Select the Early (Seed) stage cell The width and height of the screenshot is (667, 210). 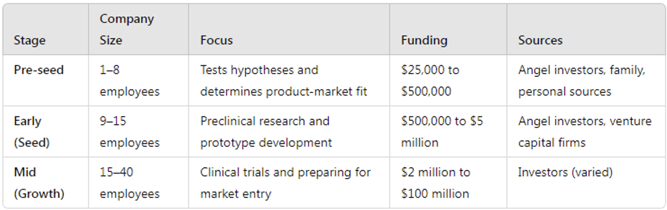[x=32, y=132]
